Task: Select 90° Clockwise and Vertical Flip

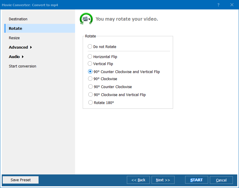Action: 90,95
